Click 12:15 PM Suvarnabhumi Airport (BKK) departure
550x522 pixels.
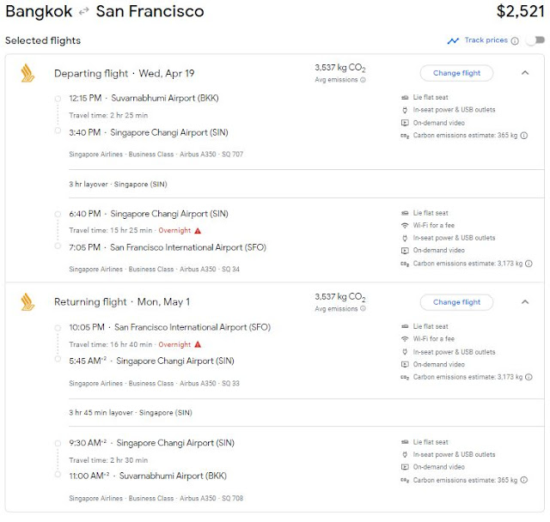[x=144, y=98]
